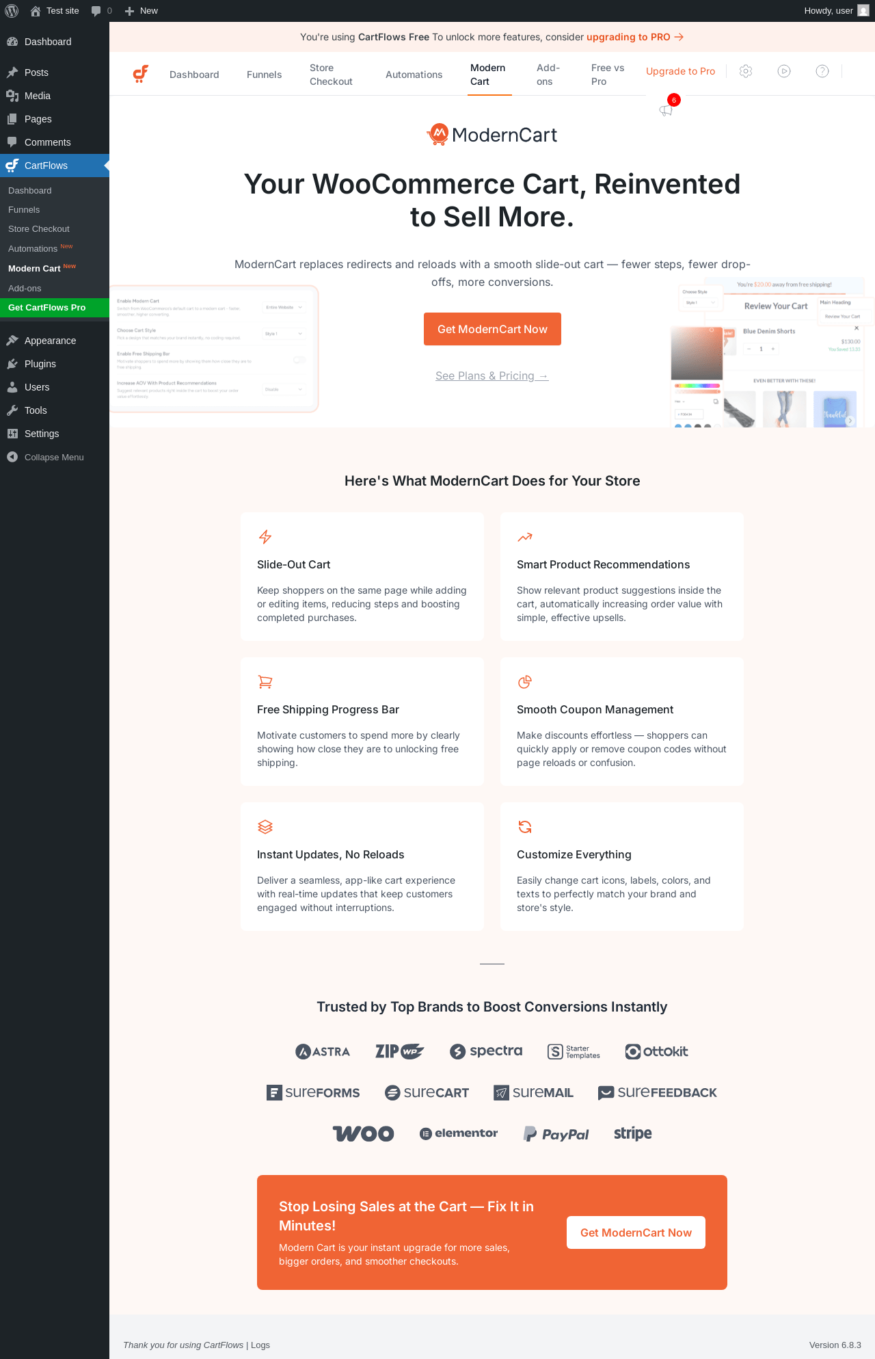Click the Starter Templates brand logo
The width and height of the screenshot is (875, 1359).
(574, 1051)
